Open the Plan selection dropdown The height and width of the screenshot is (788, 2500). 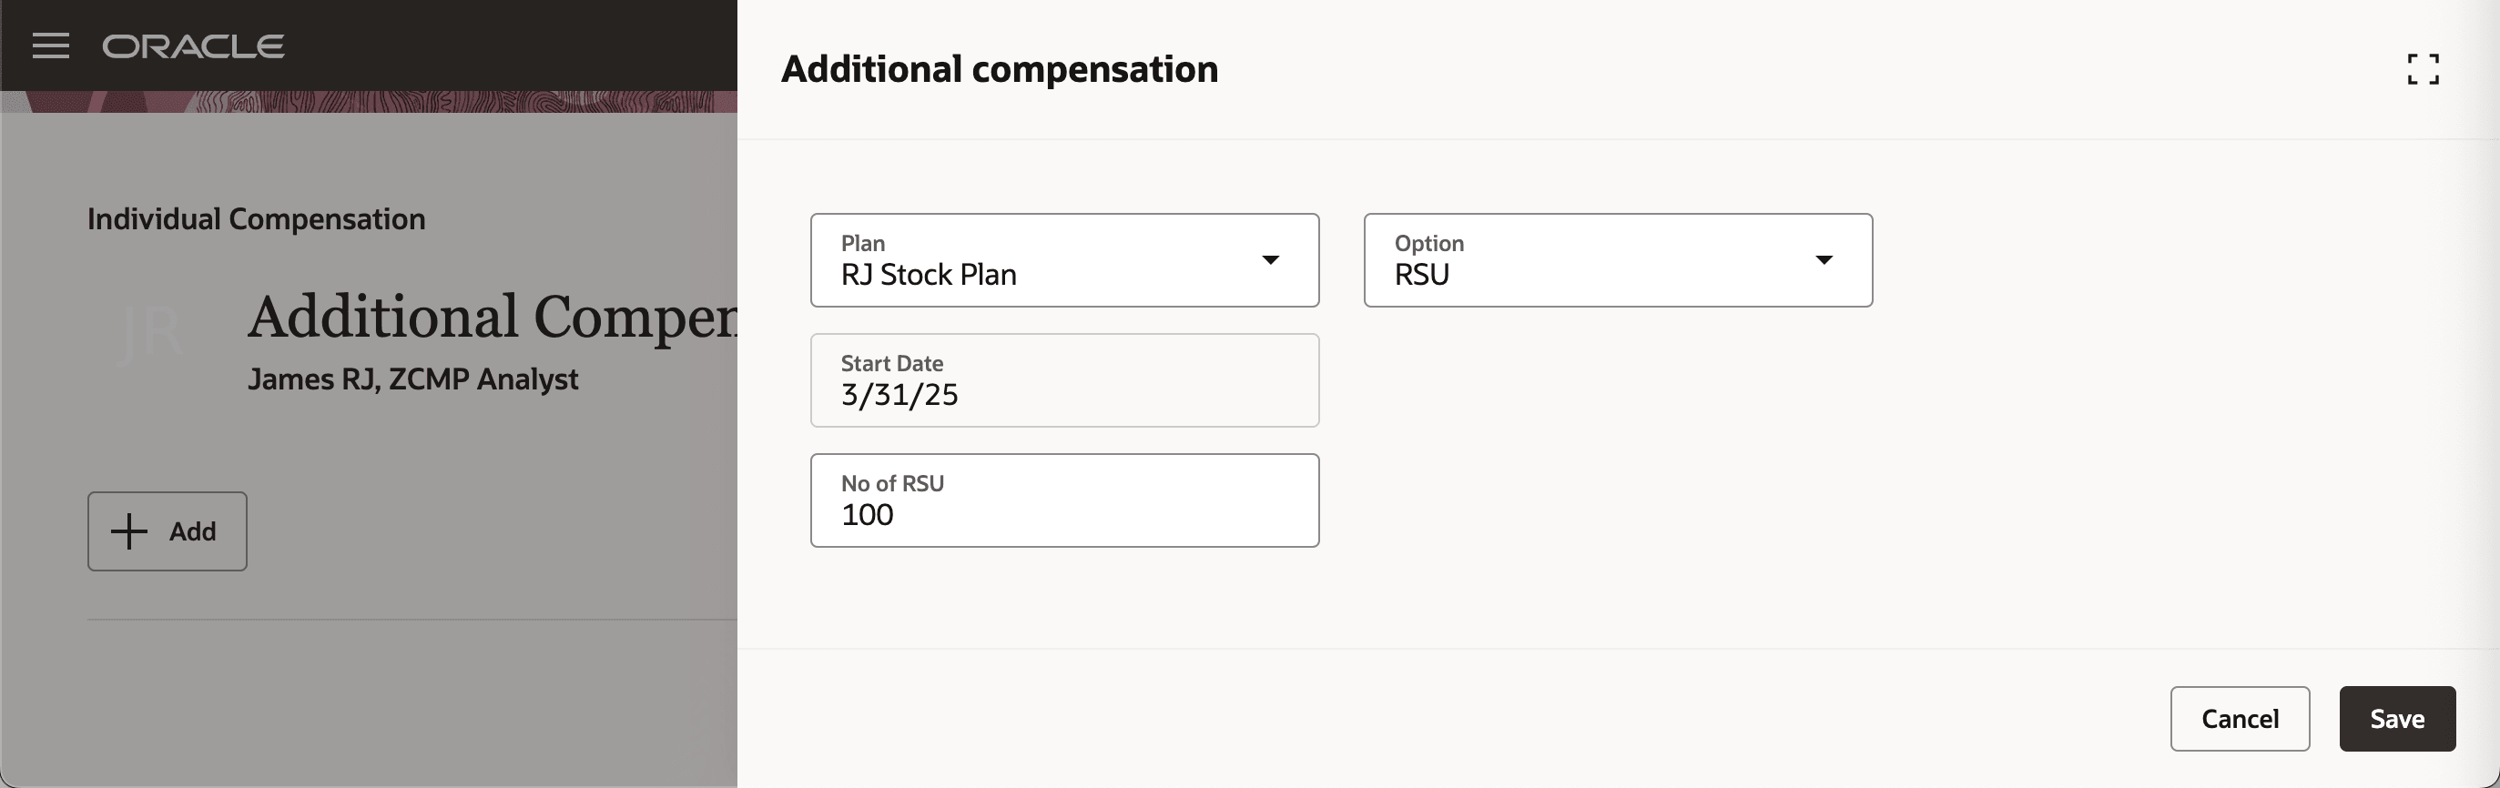click(x=1064, y=259)
